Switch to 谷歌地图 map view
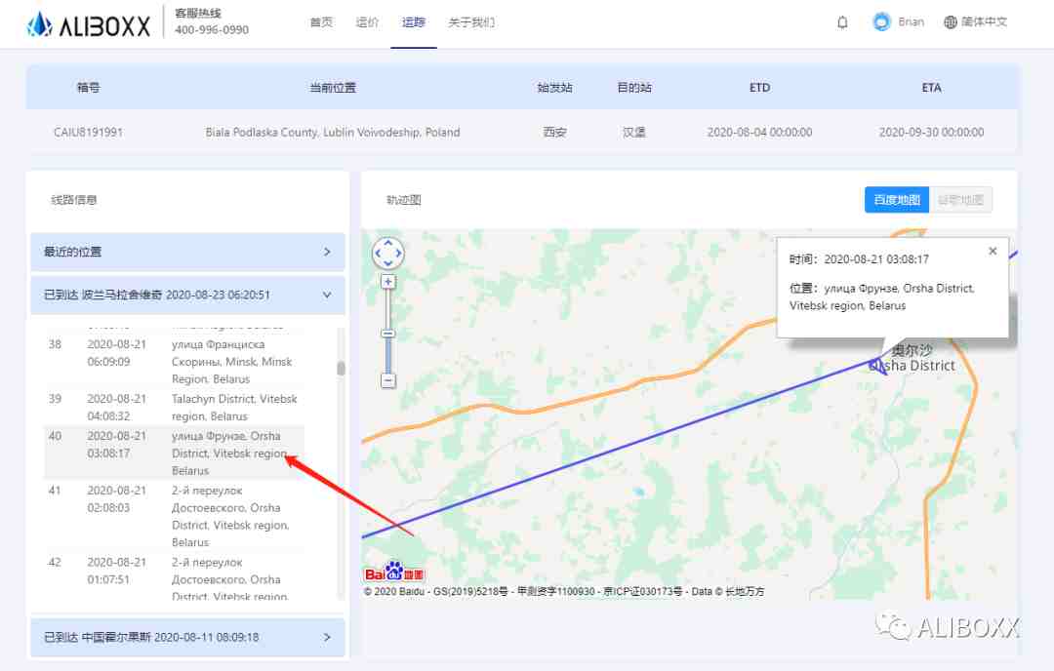This screenshot has height=671, width=1054. (x=960, y=200)
